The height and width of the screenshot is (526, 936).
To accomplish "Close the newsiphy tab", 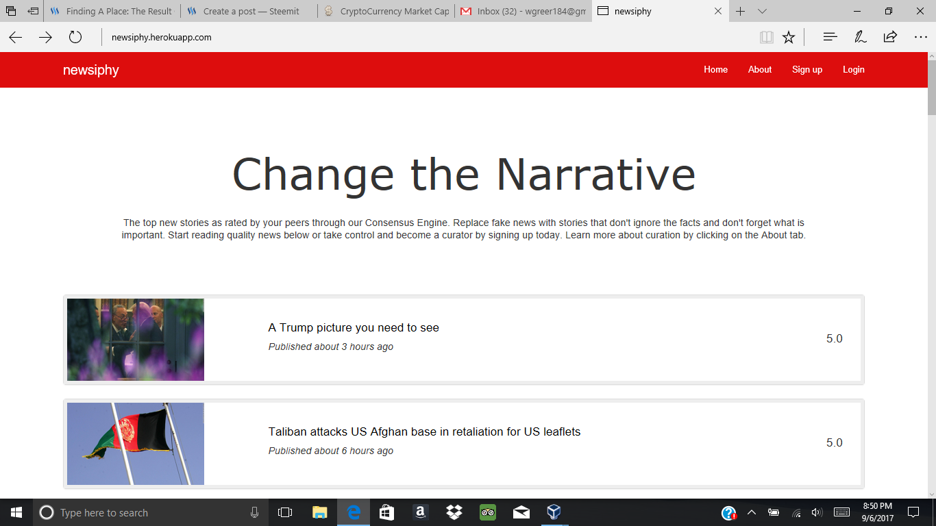I will 718,11.
